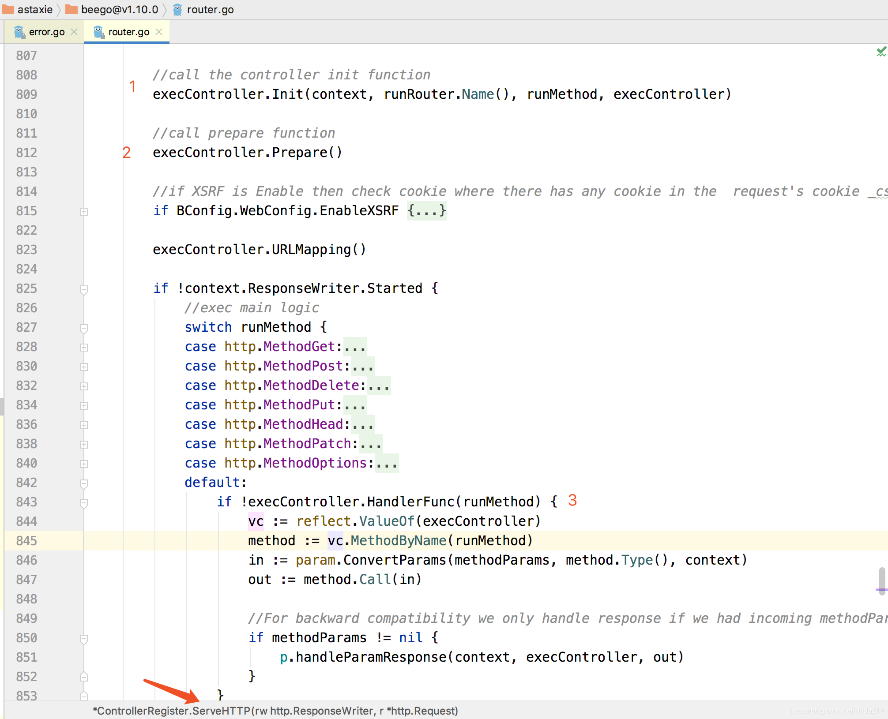The height and width of the screenshot is (719, 888).
Task: Click the router.go gopher icon in breadcrumb
Action: [177, 9]
